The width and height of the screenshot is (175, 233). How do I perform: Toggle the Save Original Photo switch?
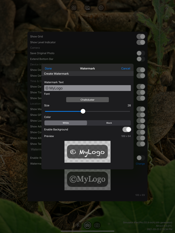point(141,53)
